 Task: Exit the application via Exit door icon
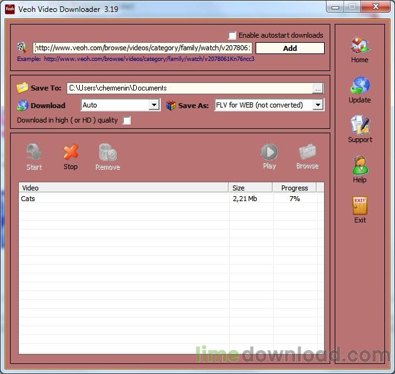(x=360, y=206)
